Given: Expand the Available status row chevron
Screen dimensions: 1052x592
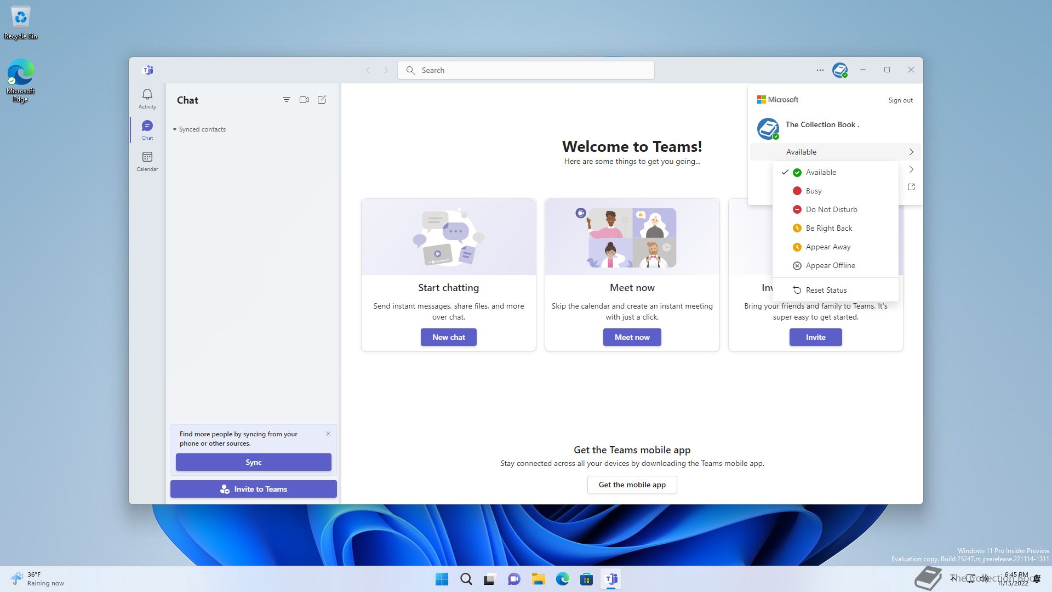Looking at the screenshot, I should tap(911, 152).
